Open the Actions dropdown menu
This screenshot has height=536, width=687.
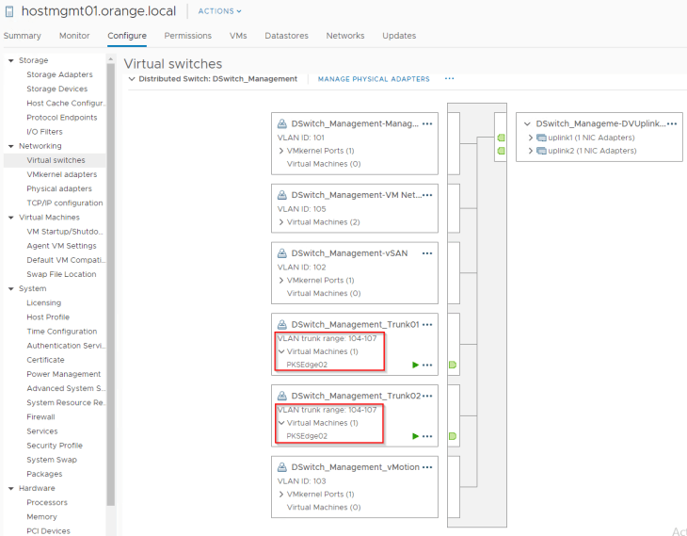[219, 11]
